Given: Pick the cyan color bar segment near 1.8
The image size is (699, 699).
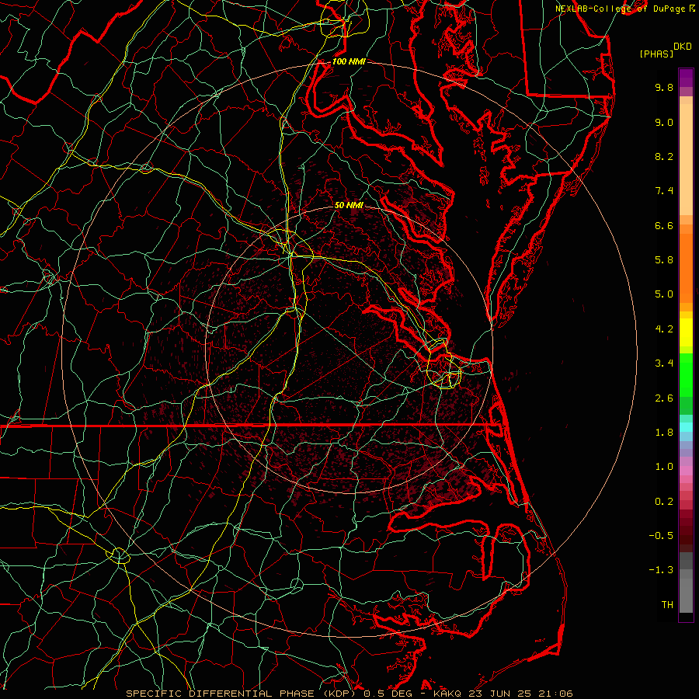Looking at the screenshot, I should [686, 427].
